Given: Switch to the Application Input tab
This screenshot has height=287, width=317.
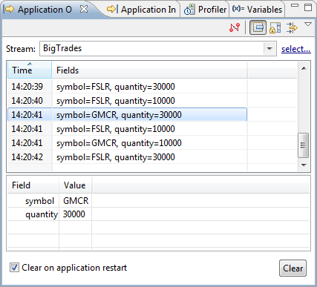Looking at the screenshot, I should click(x=141, y=10).
